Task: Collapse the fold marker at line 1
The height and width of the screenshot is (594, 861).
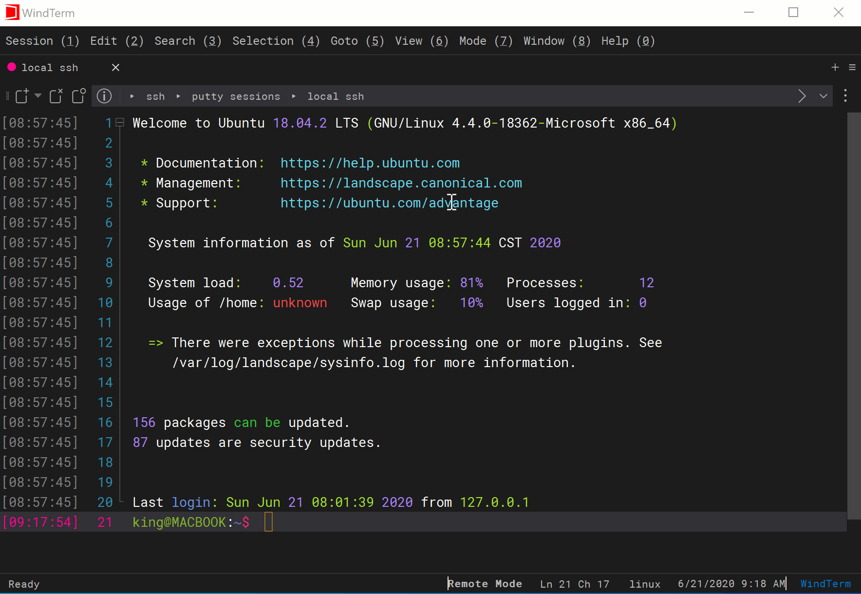Action: [x=120, y=123]
